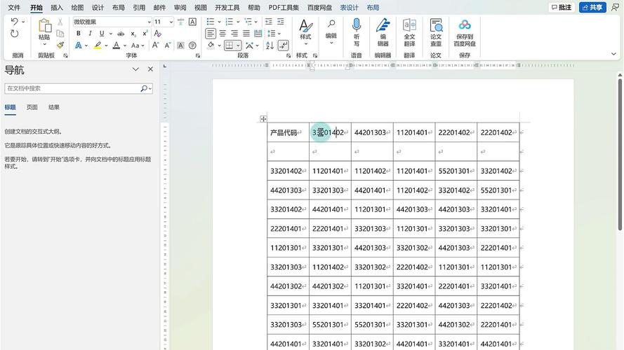The width and height of the screenshot is (624, 350).
Task: Select the Format Painter brush
Action: (x=60, y=45)
